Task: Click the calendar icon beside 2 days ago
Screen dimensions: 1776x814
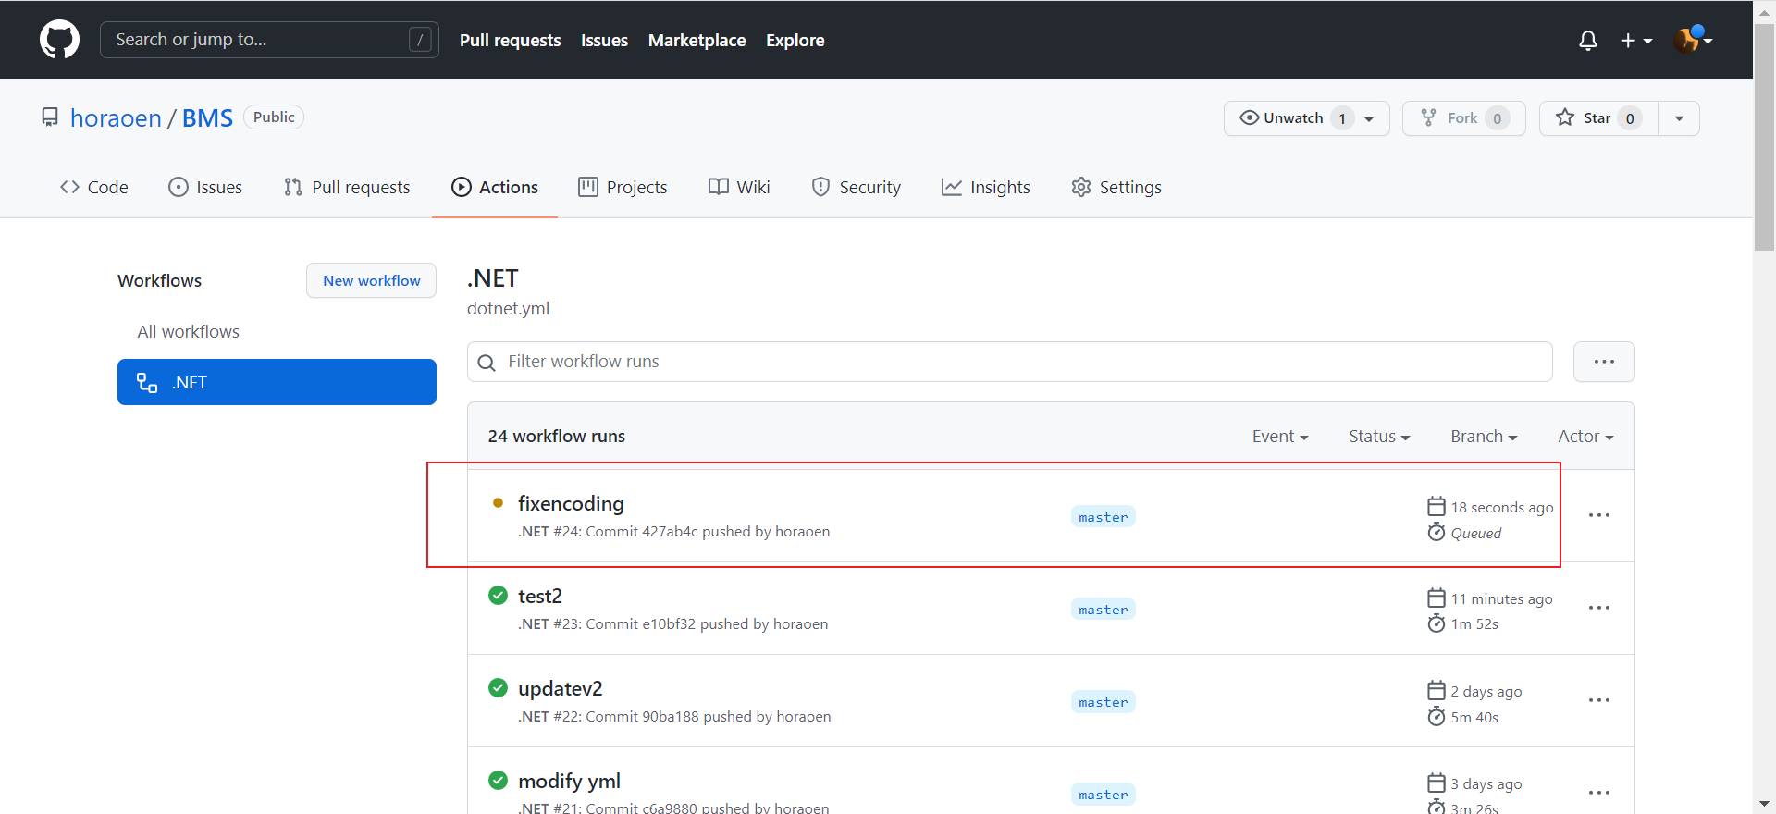Action: 1437,690
